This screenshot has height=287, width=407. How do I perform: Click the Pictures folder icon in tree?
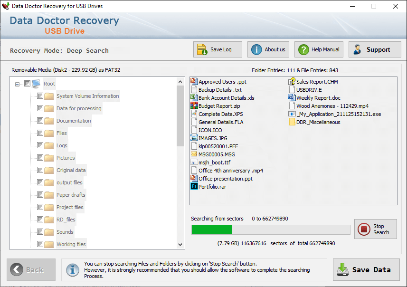tap(49, 158)
